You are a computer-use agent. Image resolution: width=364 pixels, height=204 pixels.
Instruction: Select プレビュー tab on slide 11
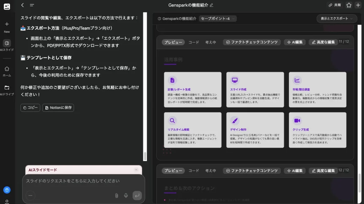pyautogui.click(x=173, y=42)
